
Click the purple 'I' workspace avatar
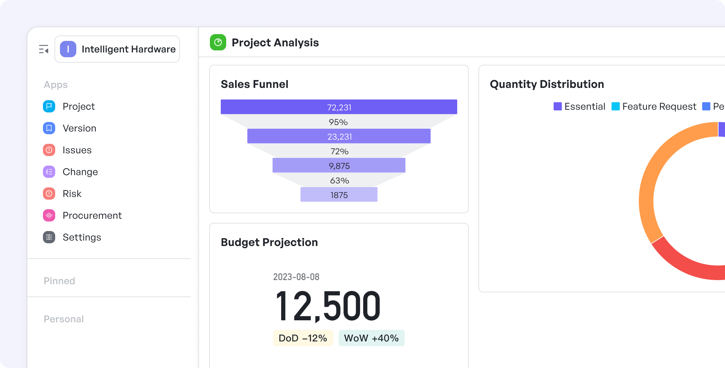pyautogui.click(x=68, y=49)
